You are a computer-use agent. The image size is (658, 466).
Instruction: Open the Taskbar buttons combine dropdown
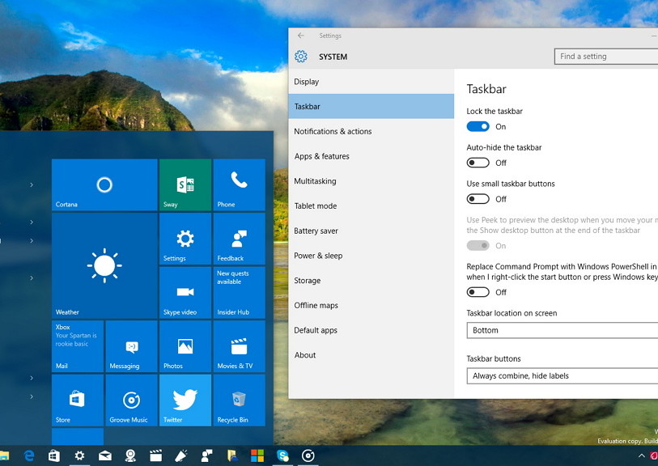point(561,375)
